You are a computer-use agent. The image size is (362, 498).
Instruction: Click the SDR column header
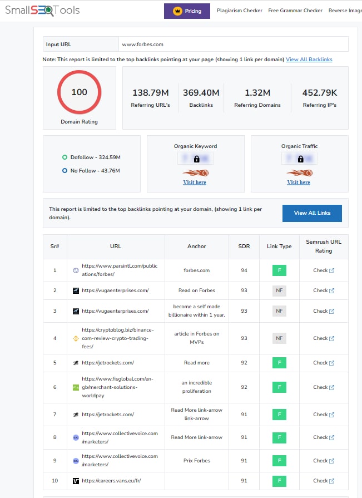pos(244,246)
